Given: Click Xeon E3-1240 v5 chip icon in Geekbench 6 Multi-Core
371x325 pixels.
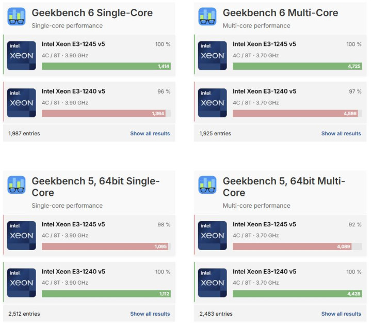Looking at the screenshot, I should coord(213,103).
